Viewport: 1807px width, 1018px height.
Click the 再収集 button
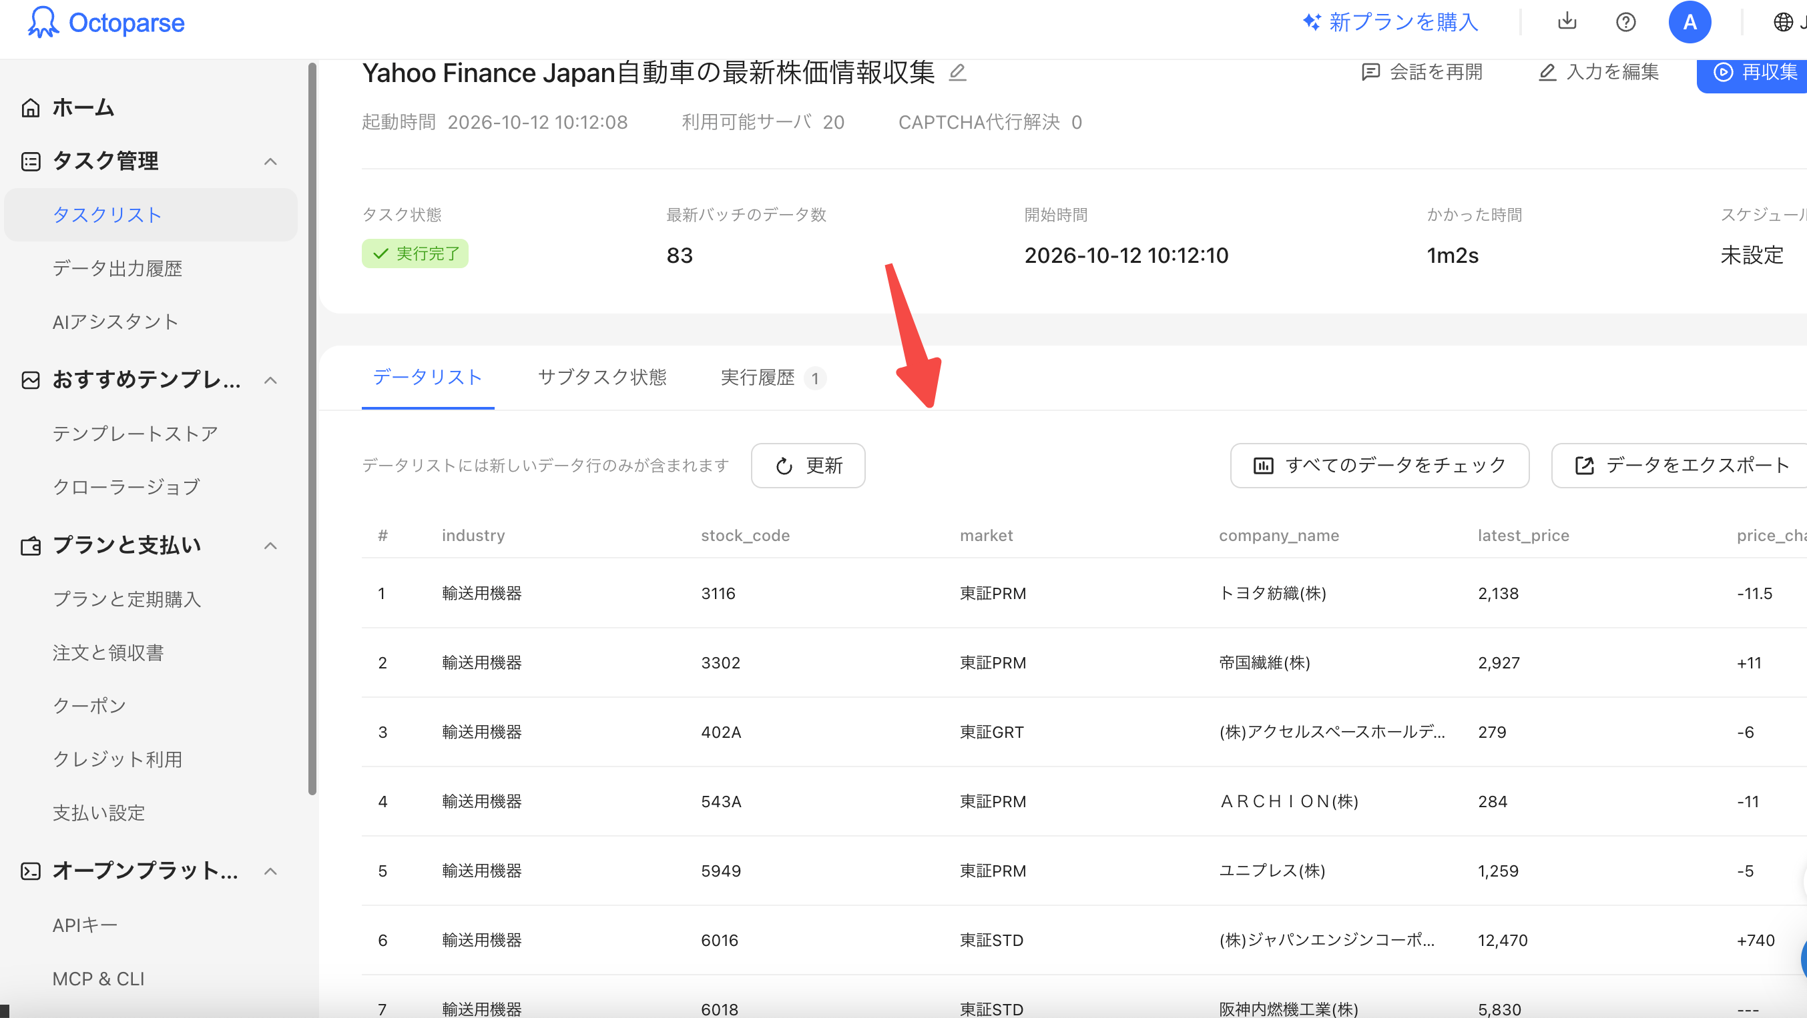point(1752,72)
